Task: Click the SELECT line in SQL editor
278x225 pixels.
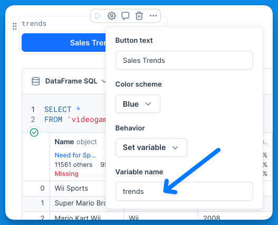Action: pyautogui.click(x=62, y=109)
